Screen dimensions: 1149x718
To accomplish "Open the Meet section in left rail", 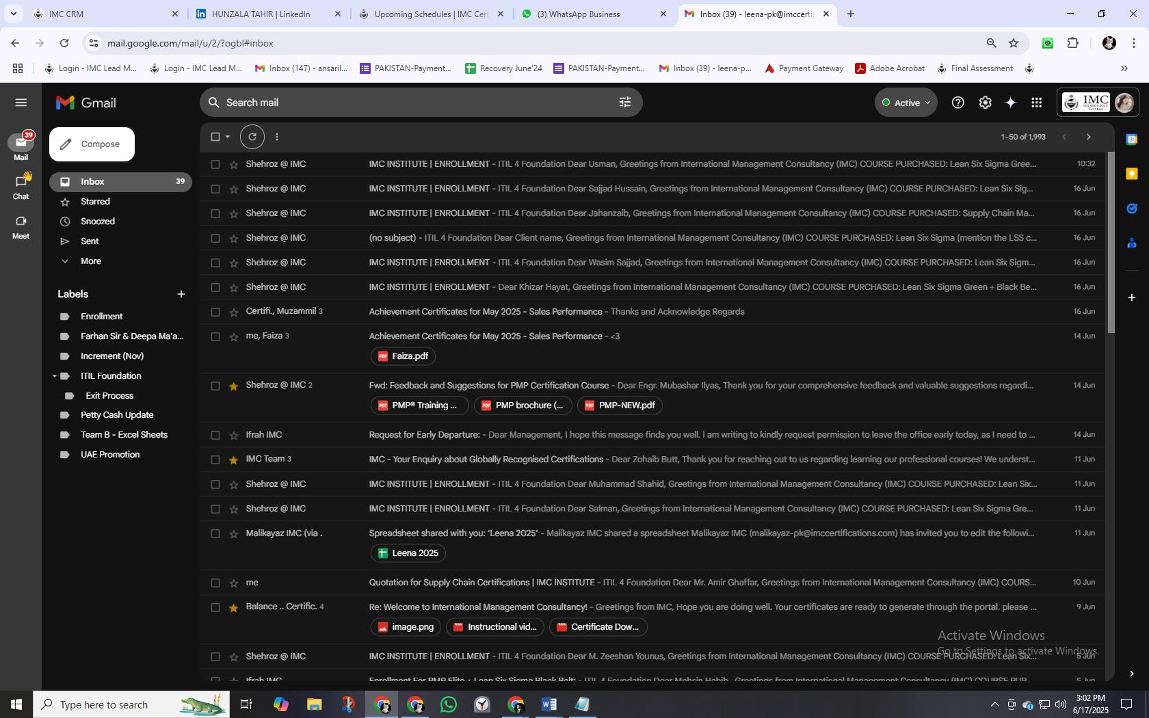I will click(x=21, y=227).
